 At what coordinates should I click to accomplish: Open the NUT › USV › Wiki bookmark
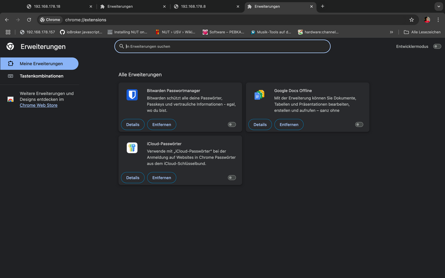point(175,32)
